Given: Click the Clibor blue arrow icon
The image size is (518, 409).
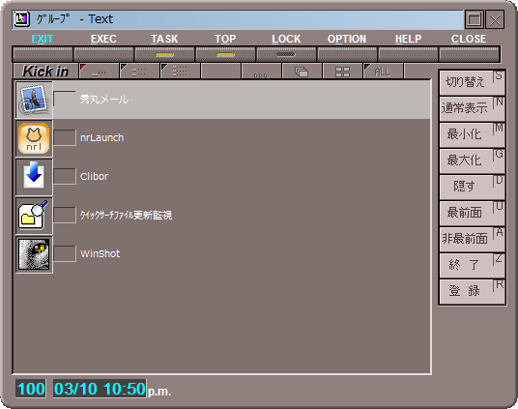Looking at the screenshot, I should (34, 177).
